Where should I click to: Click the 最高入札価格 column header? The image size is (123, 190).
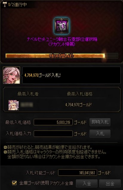[x=80, y=94]
